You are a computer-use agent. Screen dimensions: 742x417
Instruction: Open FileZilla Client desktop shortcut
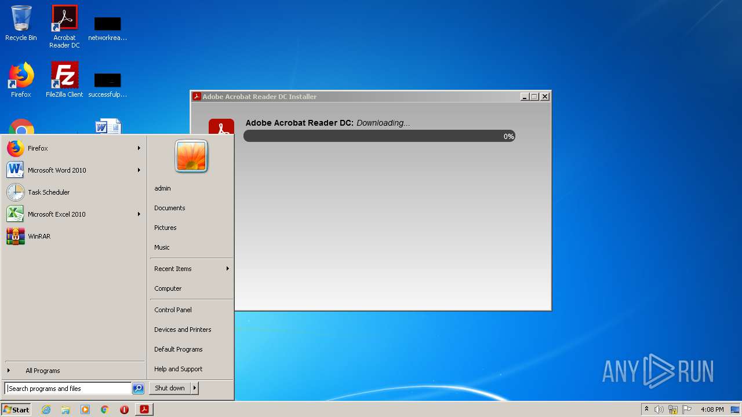point(64,80)
